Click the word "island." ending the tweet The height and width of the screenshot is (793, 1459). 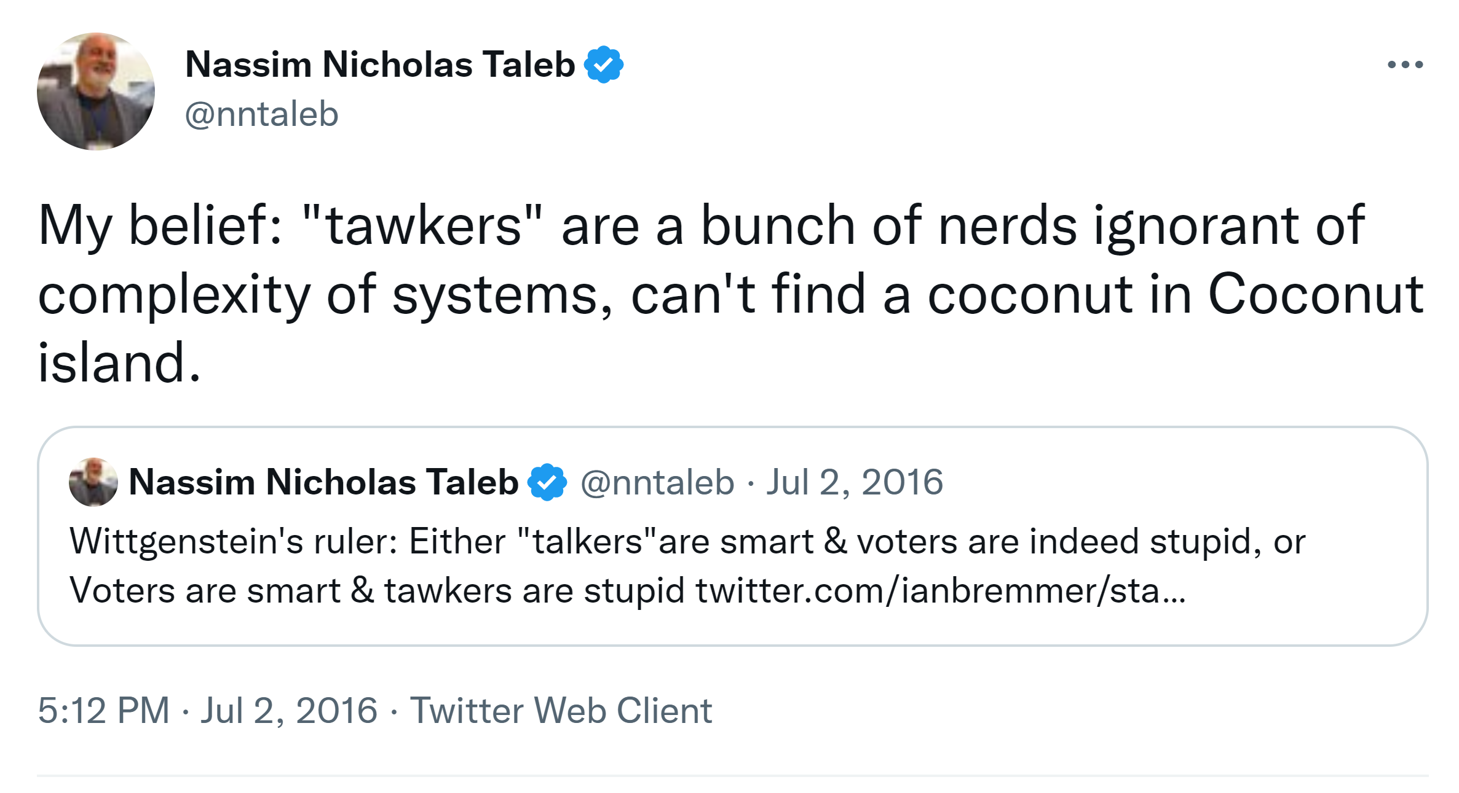coord(120,362)
